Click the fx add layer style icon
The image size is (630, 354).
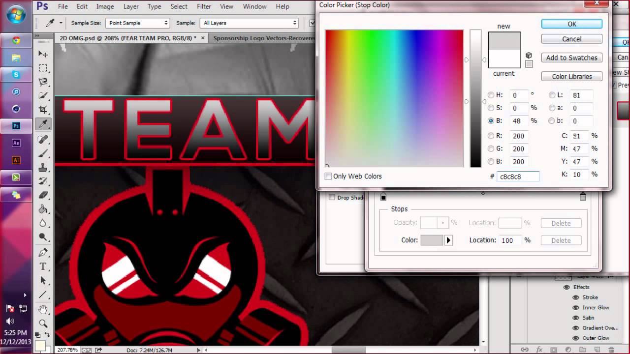(x=539, y=350)
